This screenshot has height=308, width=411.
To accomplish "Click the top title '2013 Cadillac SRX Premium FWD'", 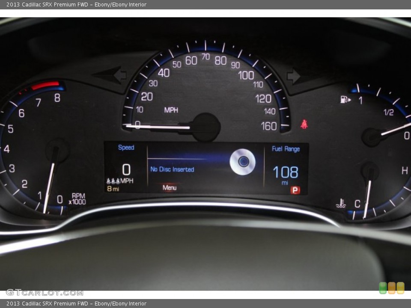I will coord(47,4).
